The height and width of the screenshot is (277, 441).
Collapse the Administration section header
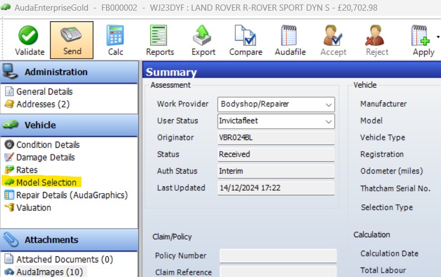(69, 72)
